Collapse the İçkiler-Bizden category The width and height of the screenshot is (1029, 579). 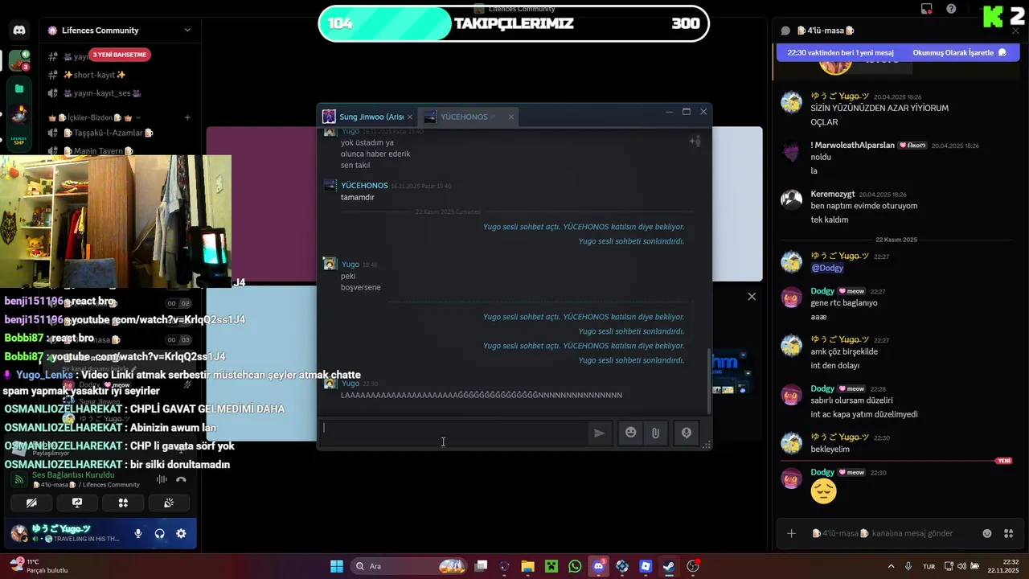(95, 117)
